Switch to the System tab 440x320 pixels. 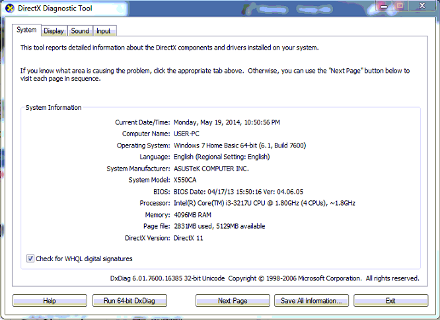tap(26, 30)
